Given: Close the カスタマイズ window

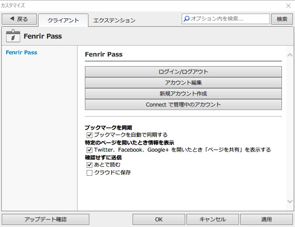Looking at the screenshot, I should click(288, 6).
